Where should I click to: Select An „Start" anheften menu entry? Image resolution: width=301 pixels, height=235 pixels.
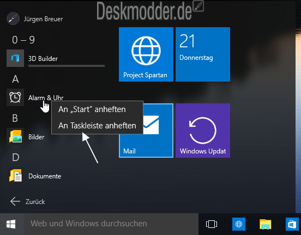click(97, 109)
